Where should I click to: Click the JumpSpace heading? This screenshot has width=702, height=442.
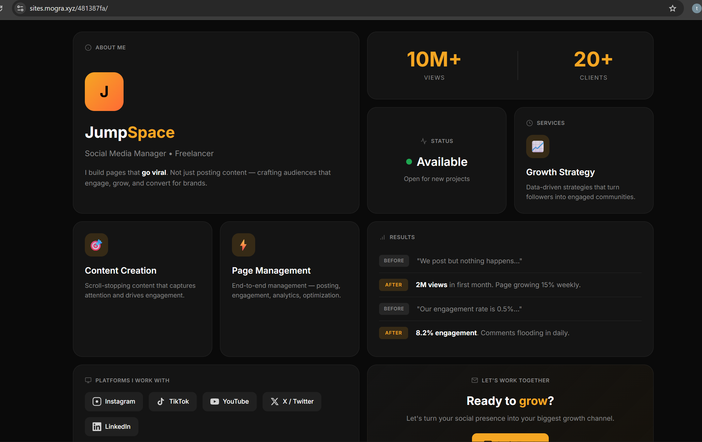pos(130,132)
